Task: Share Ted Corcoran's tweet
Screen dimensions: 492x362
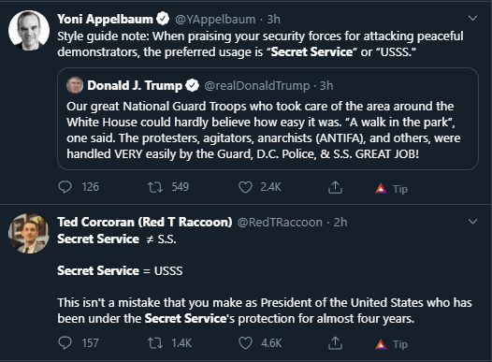Action: click(x=335, y=342)
